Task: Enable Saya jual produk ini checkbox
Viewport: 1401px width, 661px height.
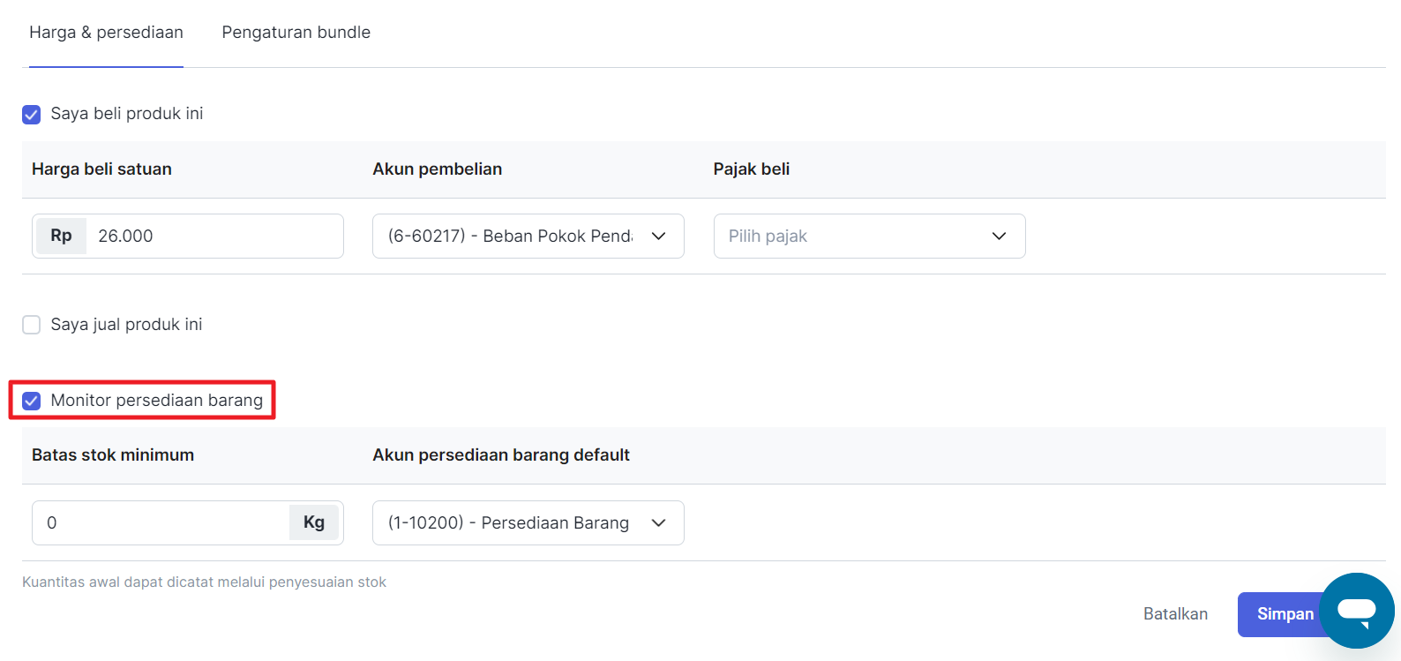Action: (x=32, y=325)
